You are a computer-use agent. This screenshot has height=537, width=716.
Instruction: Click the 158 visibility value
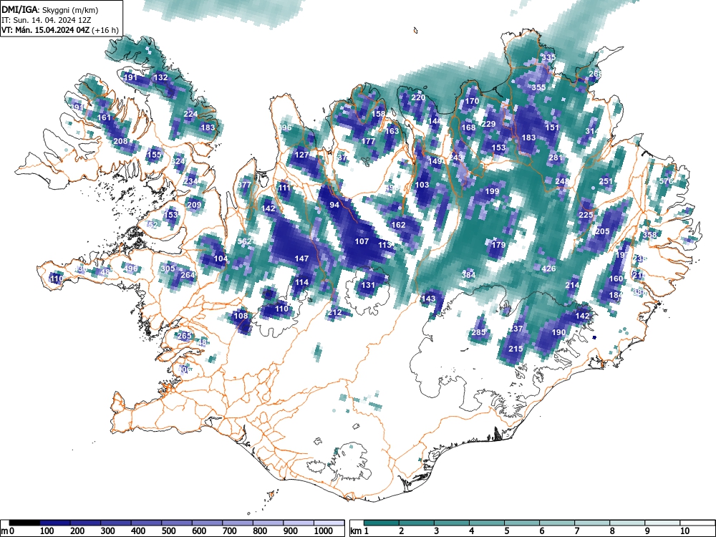tap(378, 114)
